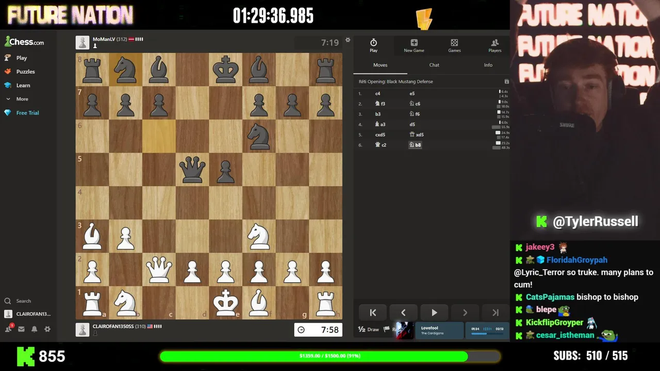Go forward one move
Screen dimensions: 660x371
click(465, 312)
